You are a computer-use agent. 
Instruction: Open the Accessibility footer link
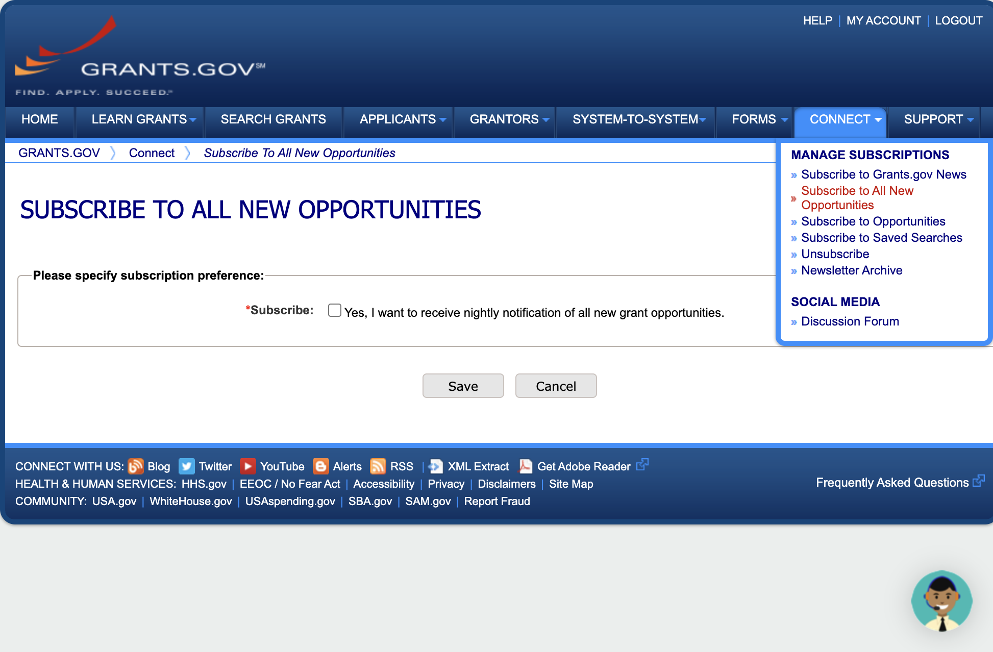pyautogui.click(x=384, y=484)
